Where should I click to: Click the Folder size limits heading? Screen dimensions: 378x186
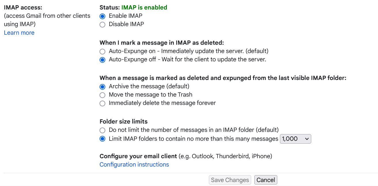pyautogui.click(x=123, y=121)
